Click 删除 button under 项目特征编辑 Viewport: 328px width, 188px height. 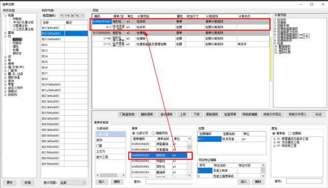tap(258, 182)
